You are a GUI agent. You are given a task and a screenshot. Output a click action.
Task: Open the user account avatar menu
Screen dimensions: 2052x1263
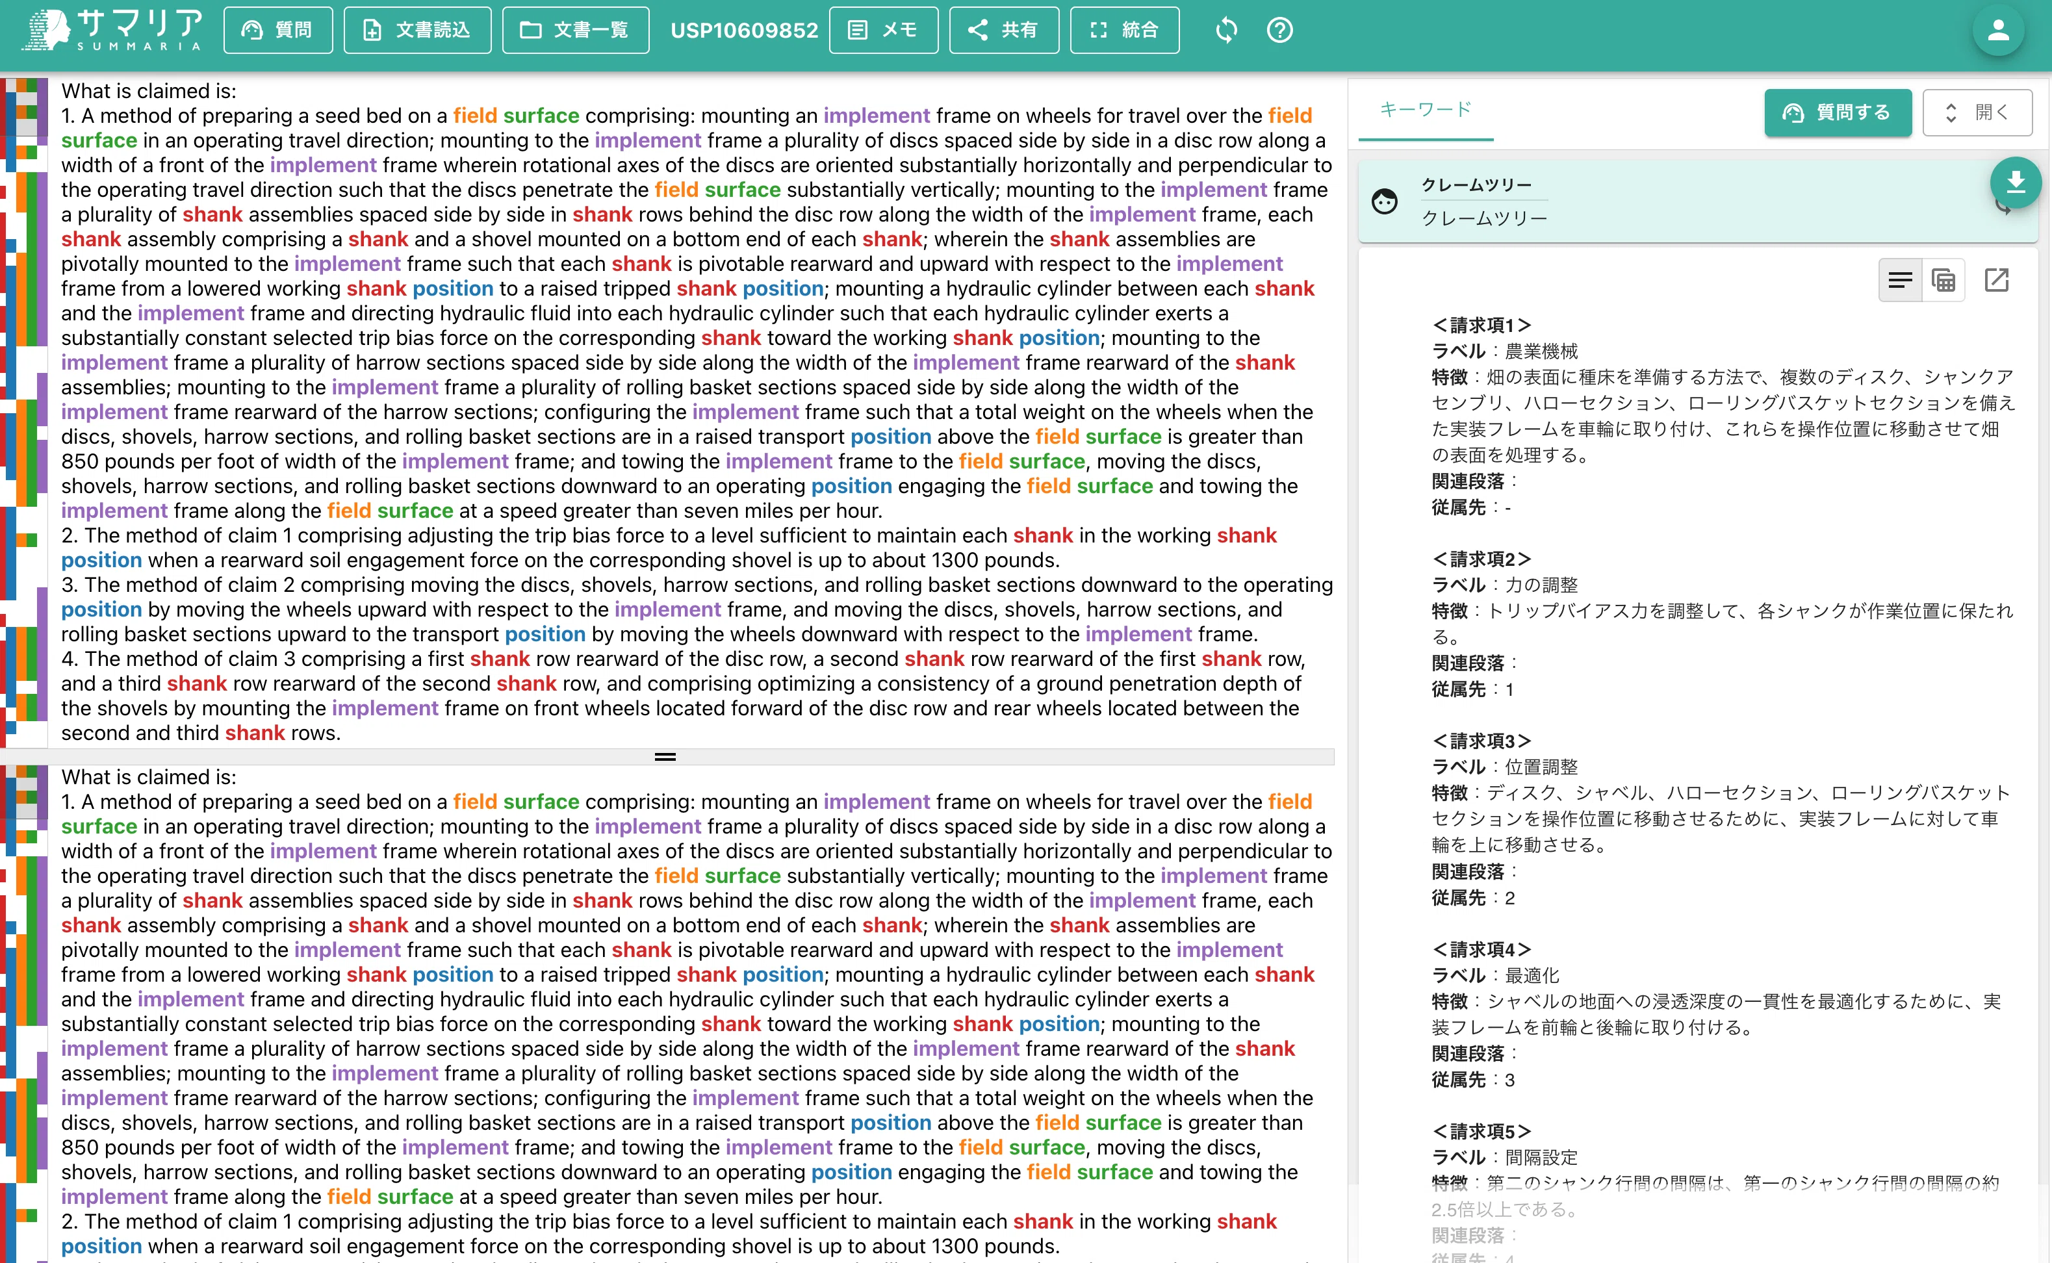pyautogui.click(x=1997, y=30)
